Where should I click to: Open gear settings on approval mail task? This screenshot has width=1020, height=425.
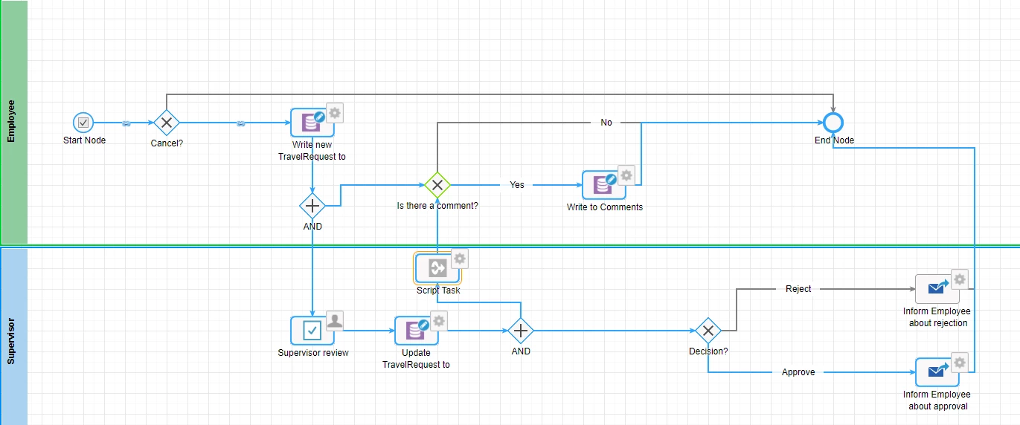pos(960,362)
